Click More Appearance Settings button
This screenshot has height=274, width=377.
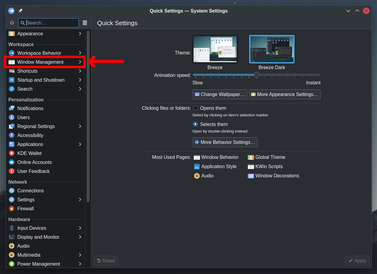[x=285, y=94]
